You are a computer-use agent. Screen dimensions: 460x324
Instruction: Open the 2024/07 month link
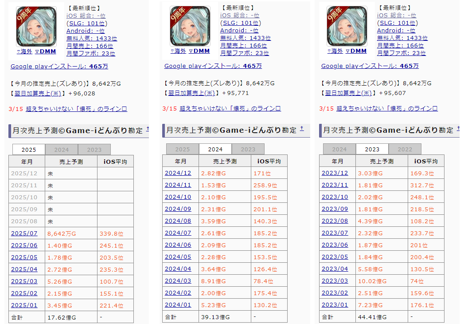pyautogui.click(x=178, y=233)
